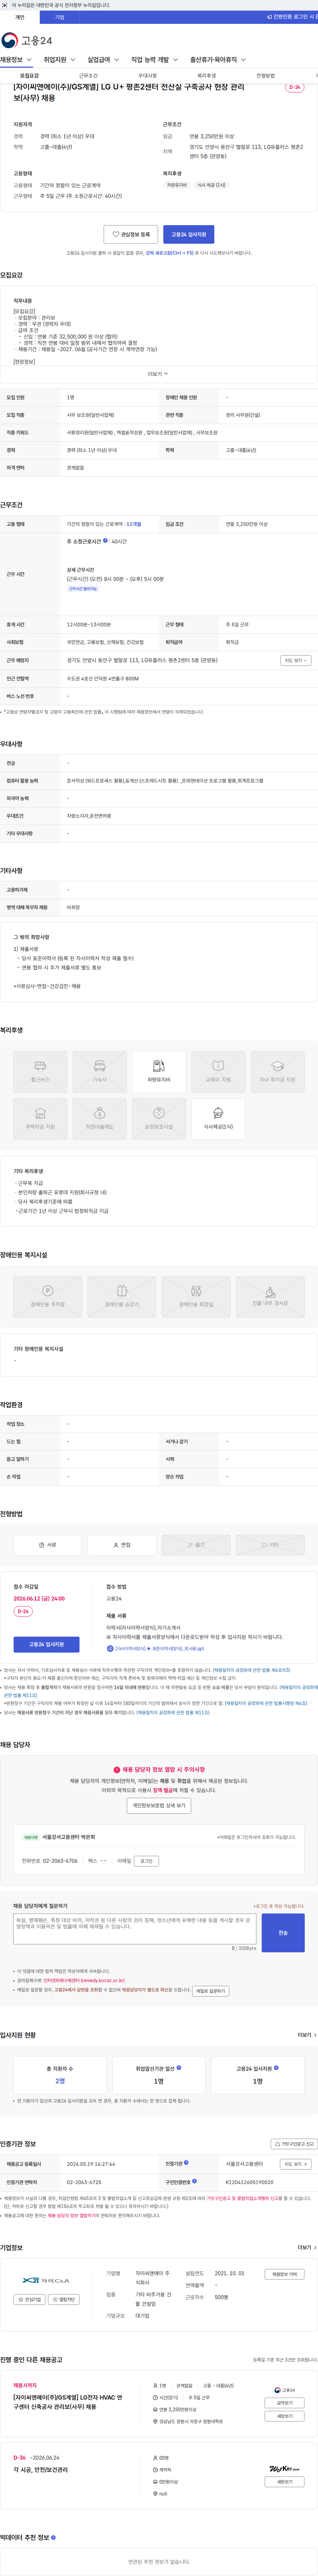Switch to the 개인 tab
The image size is (318, 2576).
pyautogui.click(x=20, y=17)
